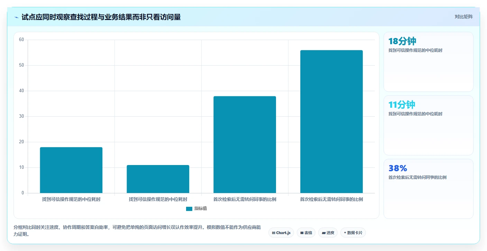
Task: Click the y-axis label 40
Action: coord(21,91)
